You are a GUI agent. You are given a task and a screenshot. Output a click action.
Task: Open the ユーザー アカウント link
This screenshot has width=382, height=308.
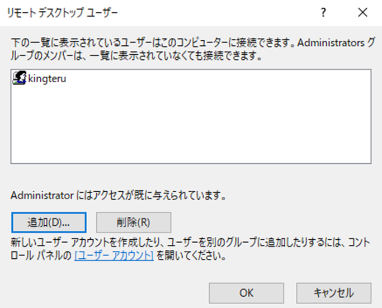pyautogui.click(x=114, y=257)
